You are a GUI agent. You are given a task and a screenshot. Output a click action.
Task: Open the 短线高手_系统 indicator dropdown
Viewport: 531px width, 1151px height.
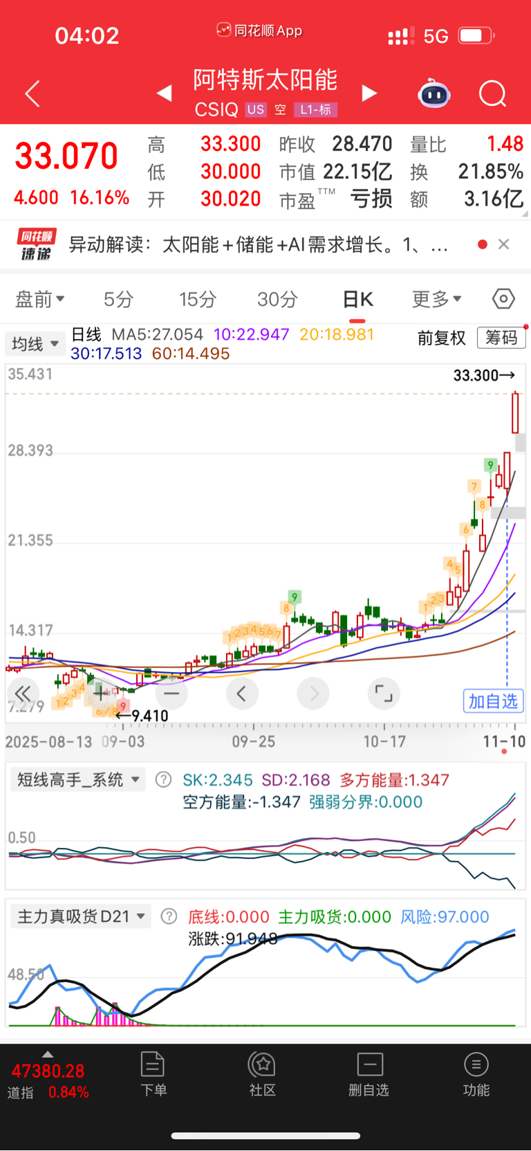[x=77, y=780]
